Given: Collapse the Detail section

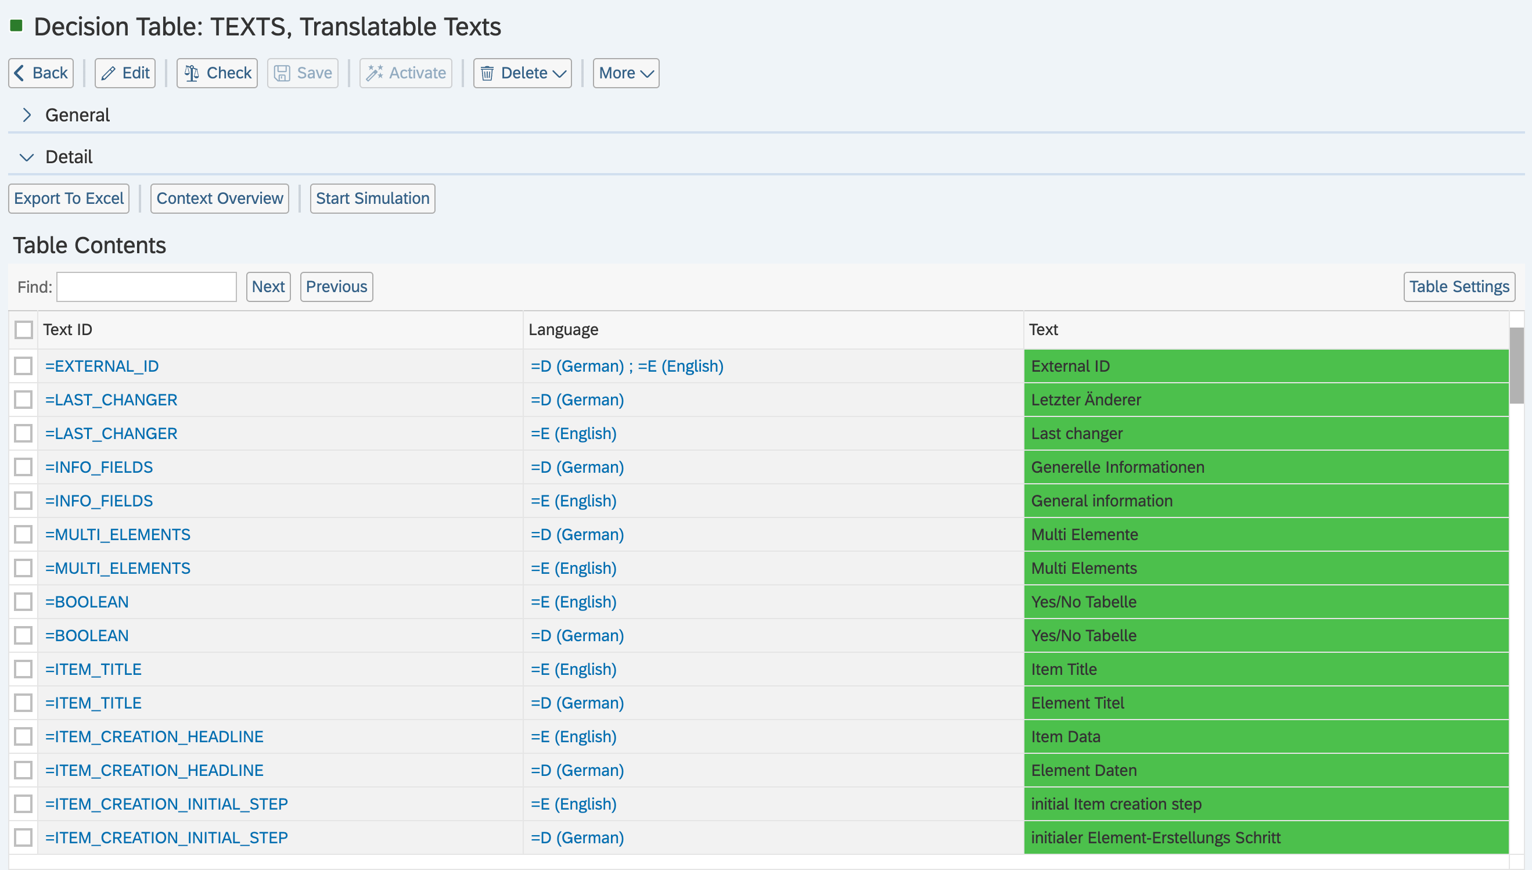Looking at the screenshot, I should tap(27, 157).
